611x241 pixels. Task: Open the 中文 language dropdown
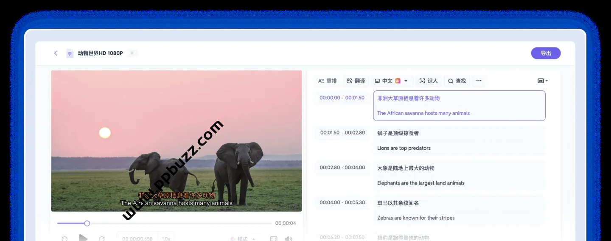click(391, 81)
